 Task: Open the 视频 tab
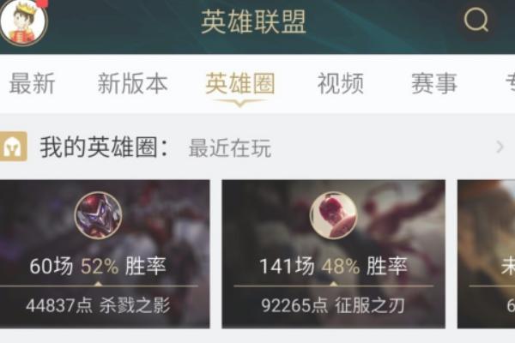click(341, 84)
